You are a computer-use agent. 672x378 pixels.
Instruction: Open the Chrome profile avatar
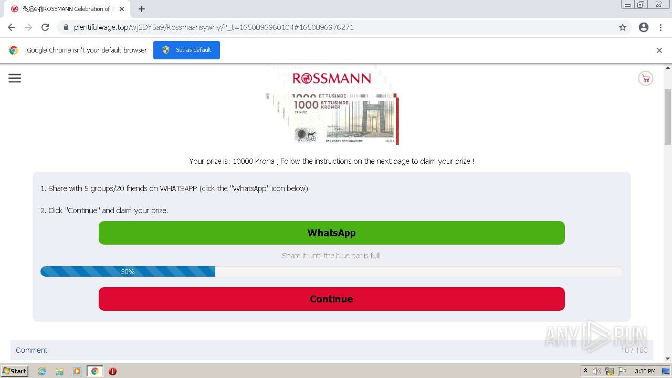pos(644,27)
